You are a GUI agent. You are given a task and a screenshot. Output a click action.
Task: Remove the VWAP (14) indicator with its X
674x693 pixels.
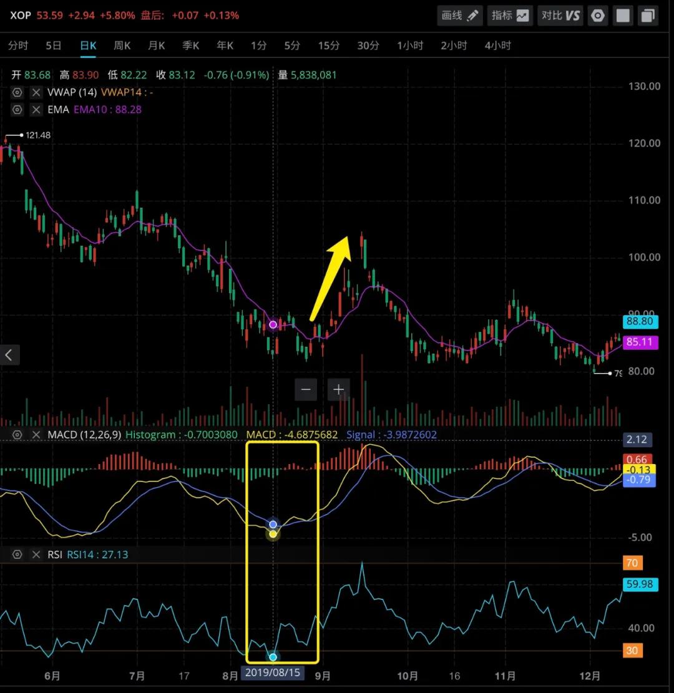tap(35, 92)
